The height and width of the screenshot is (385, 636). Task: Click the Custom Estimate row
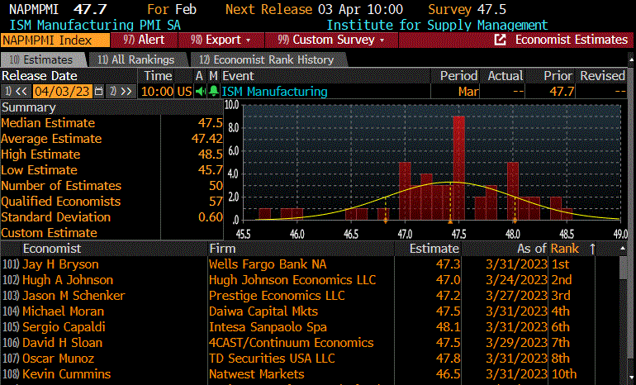tap(112, 233)
